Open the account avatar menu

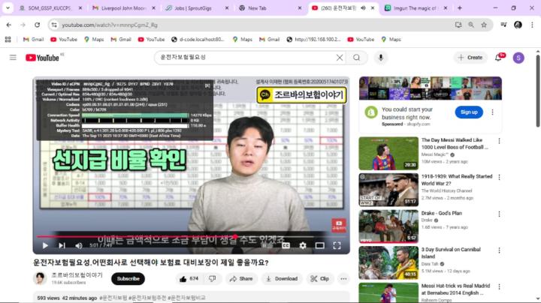pos(518,58)
